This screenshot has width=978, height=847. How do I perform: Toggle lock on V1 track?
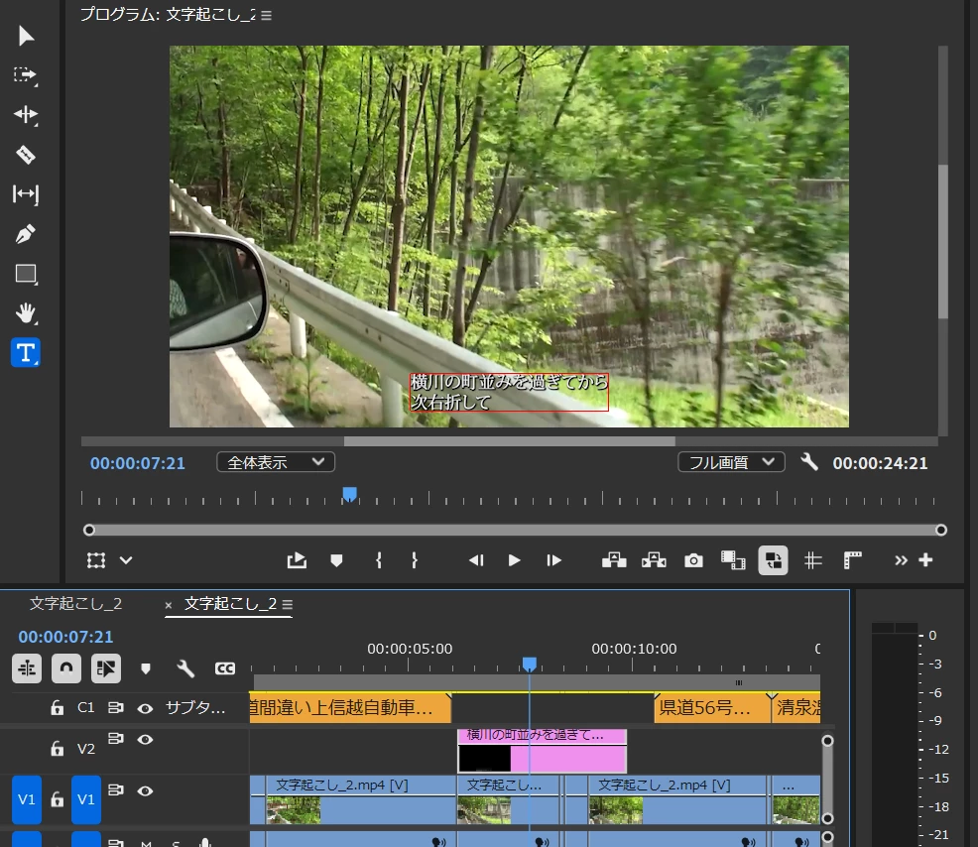coord(57,799)
